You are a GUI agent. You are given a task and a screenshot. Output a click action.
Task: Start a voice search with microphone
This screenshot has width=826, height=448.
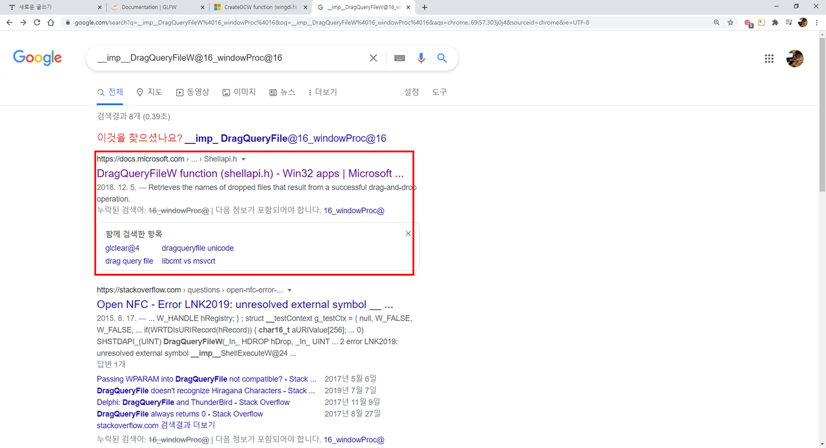[421, 58]
